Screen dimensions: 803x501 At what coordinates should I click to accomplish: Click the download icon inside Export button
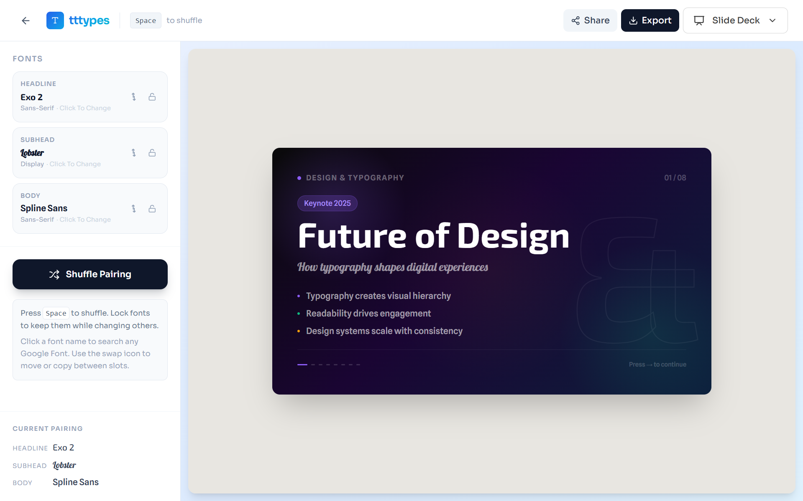[x=632, y=20]
